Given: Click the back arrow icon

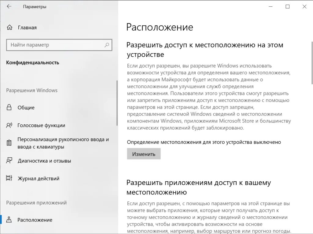Looking at the screenshot, I should click(x=9, y=6).
